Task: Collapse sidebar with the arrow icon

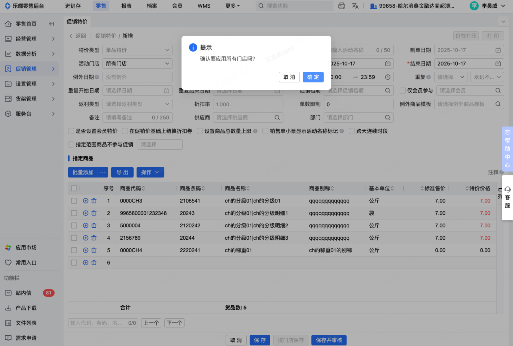Action: (51, 24)
